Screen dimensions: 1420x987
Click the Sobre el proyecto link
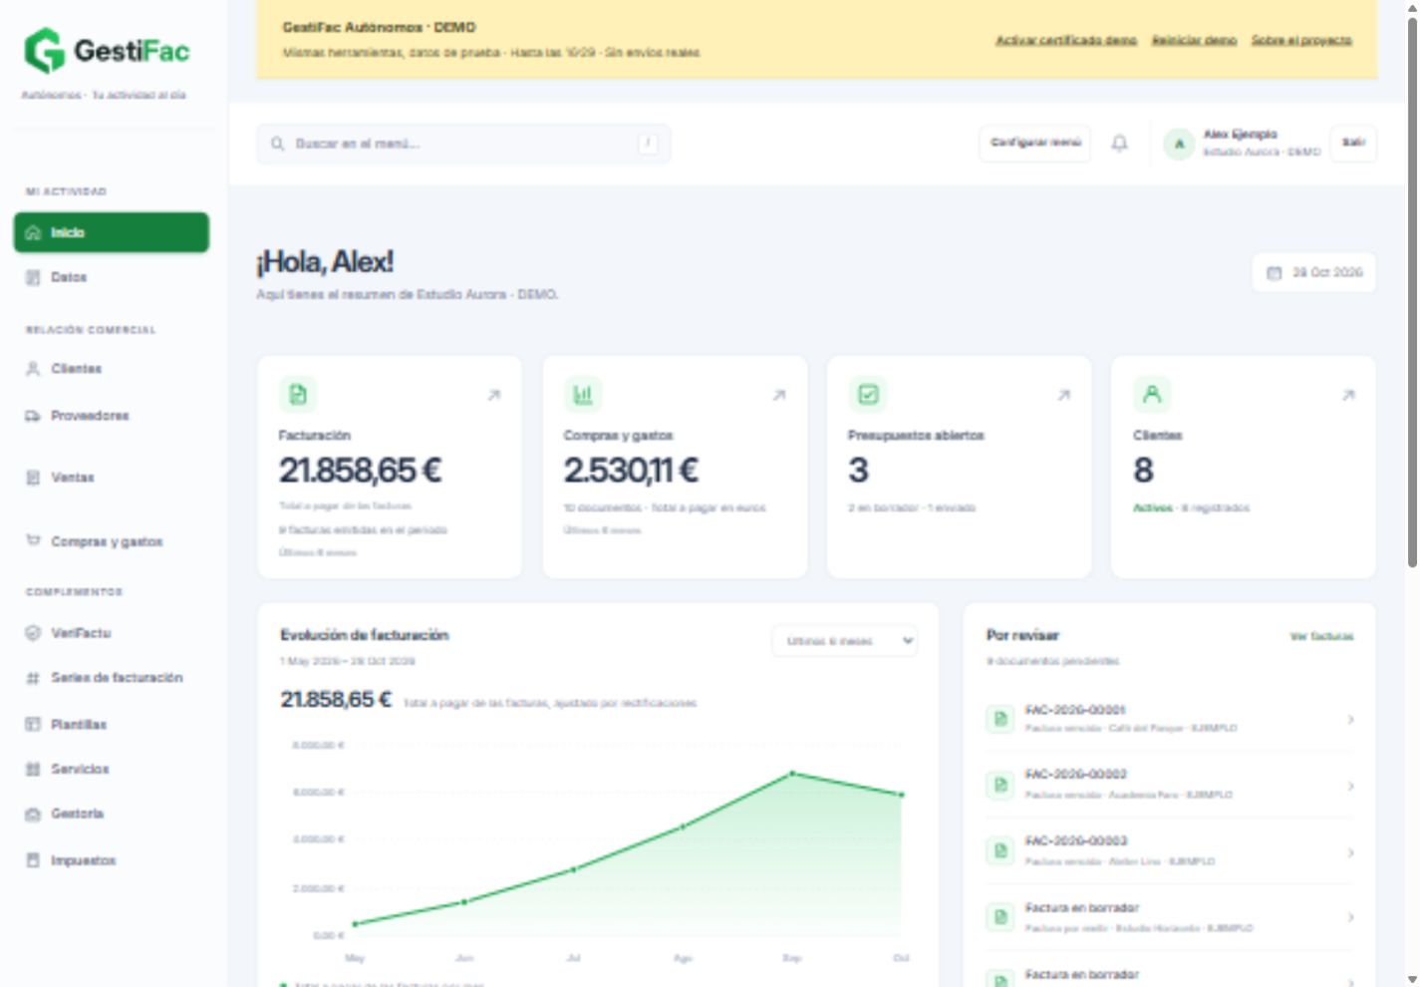[1301, 40]
